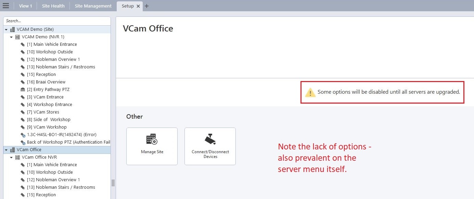474x199 pixels.
Task: Select Workshop Outside under VCam Office NVR
Action: pos(50,172)
